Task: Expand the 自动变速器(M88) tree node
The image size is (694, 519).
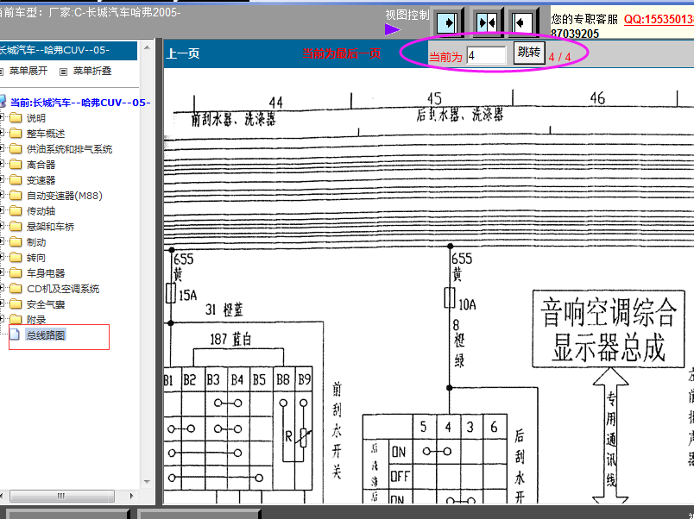Action: point(2,195)
